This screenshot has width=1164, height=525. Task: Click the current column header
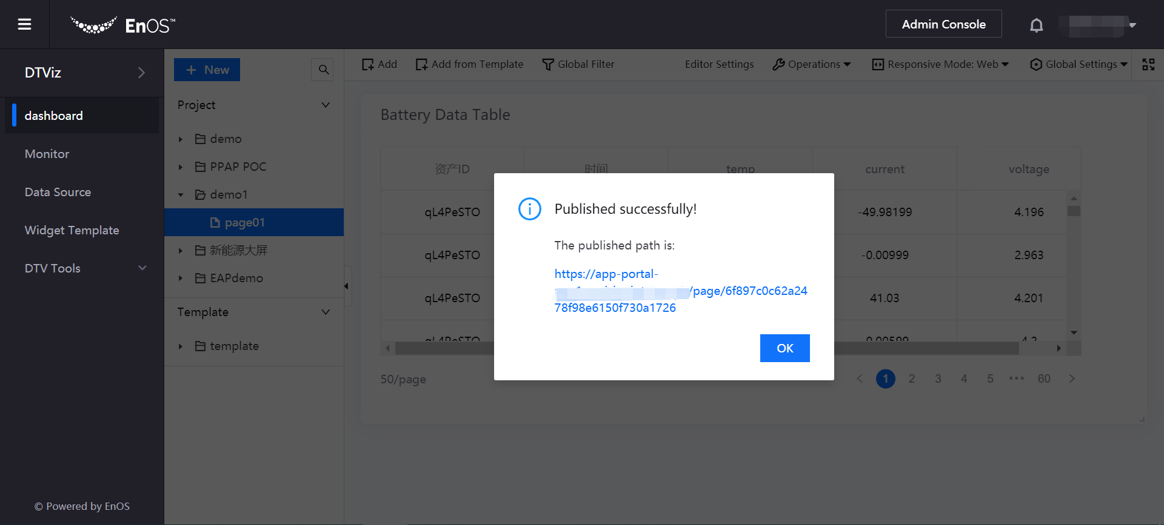[x=885, y=169]
